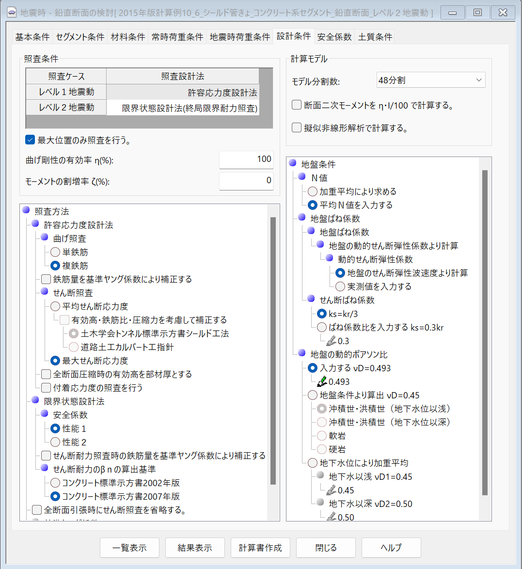This screenshot has width=522, height=569.
Task: Open the レベル1地震動 照査設計法 cell
Action: [183, 92]
